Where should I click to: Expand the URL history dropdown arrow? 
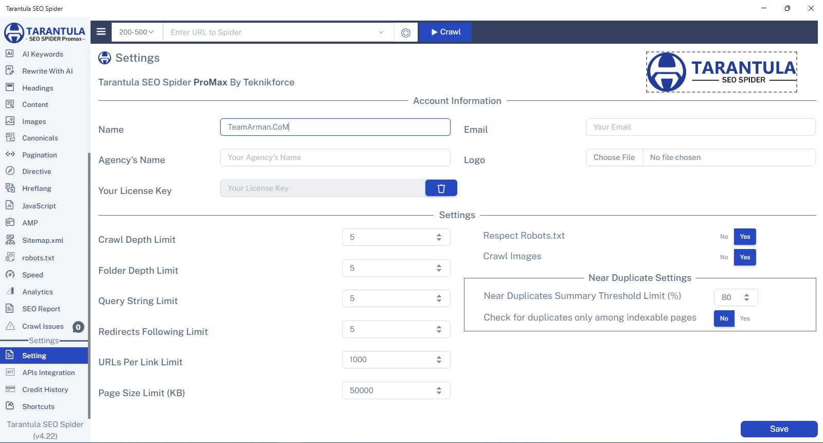click(381, 32)
